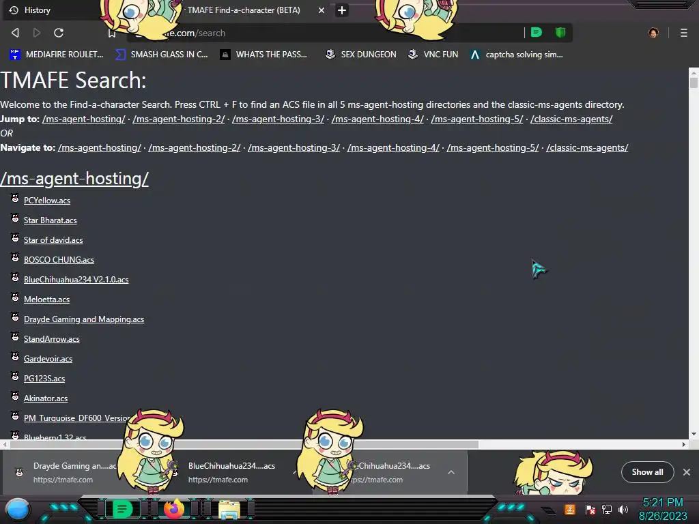Jump to /ms-agent-hosting-2/ section link

(x=179, y=119)
